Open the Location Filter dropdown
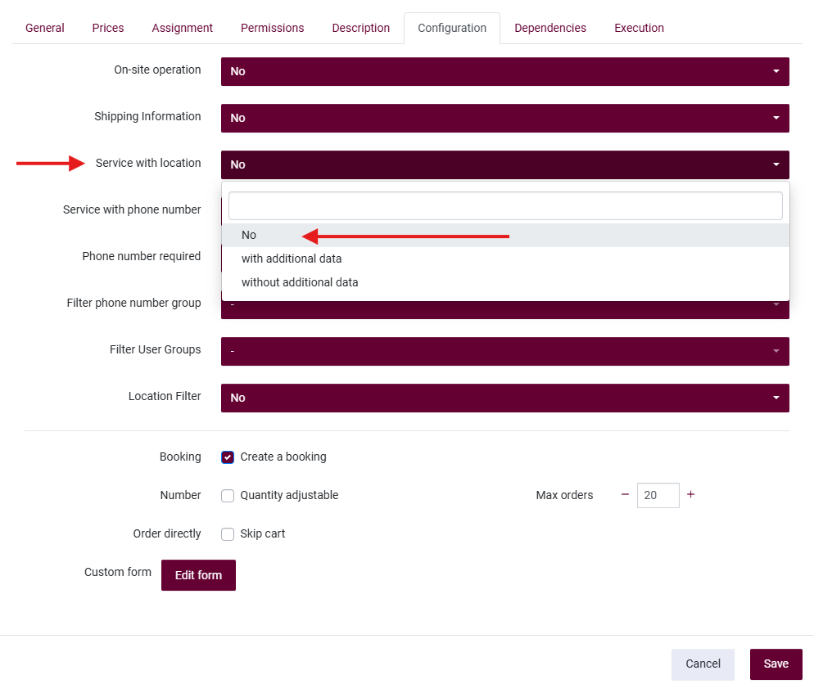Screen dimensions: 814x693 pos(504,398)
